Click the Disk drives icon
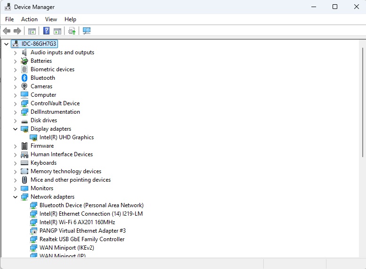Viewport: 366px width, 269px height. (24, 121)
